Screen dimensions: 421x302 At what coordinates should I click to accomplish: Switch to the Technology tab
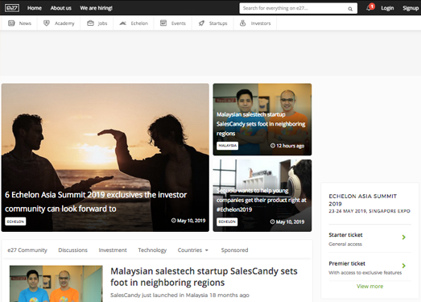coord(152,250)
